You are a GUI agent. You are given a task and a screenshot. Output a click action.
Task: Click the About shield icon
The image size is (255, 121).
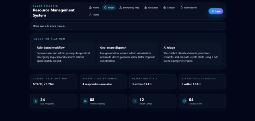coord(105,8)
